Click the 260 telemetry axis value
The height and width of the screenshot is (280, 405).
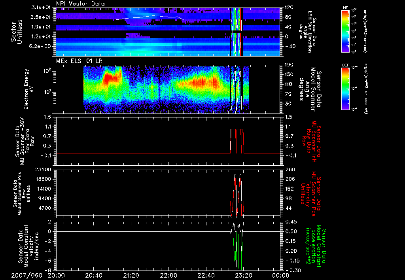click(290, 169)
